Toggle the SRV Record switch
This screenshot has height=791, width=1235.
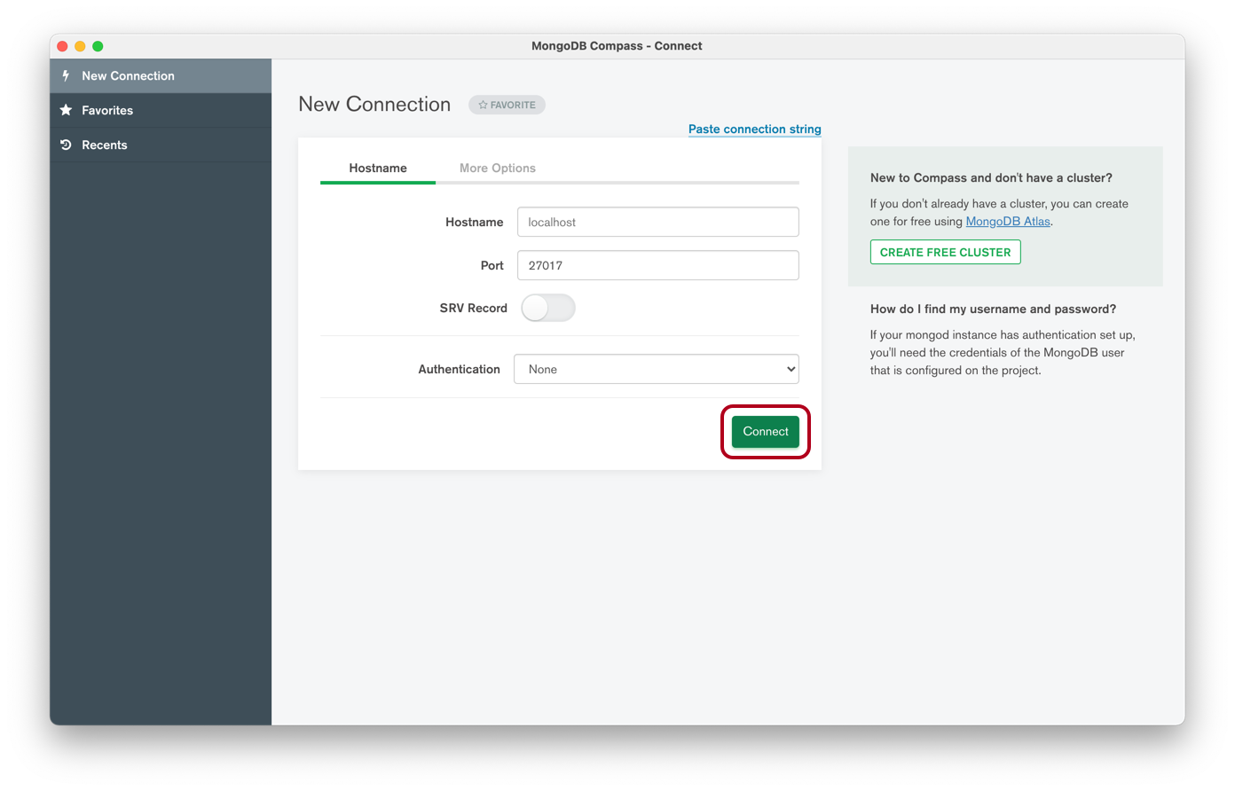(x=548, y=308)
